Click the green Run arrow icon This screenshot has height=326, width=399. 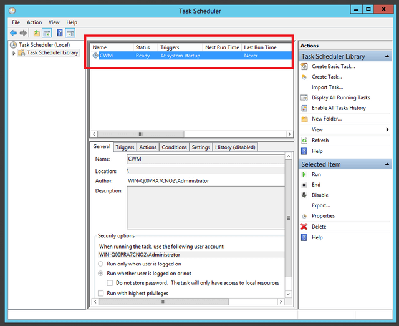(x=304, y=175)
